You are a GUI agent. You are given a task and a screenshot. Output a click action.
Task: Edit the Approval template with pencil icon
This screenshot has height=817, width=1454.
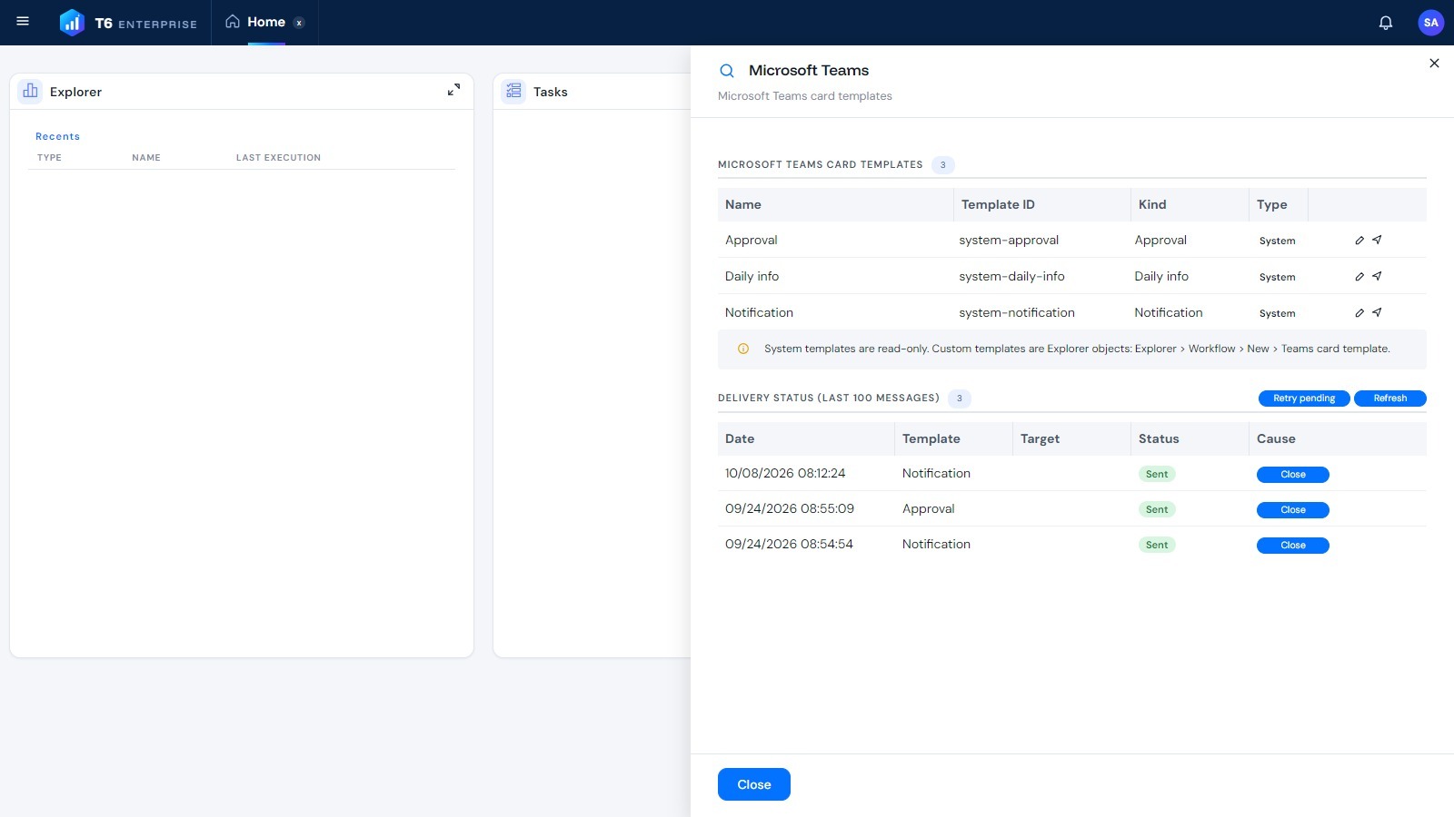[x=1359, y=241]
